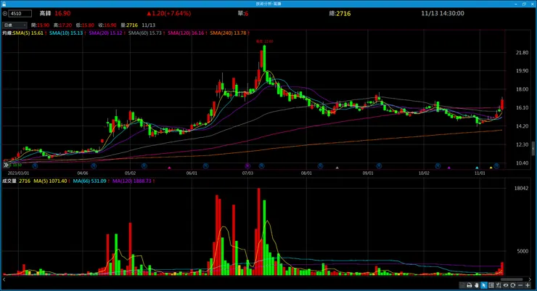
Task: Click the SMA(240) 13.78 indicator label
Action: [229, 33]
